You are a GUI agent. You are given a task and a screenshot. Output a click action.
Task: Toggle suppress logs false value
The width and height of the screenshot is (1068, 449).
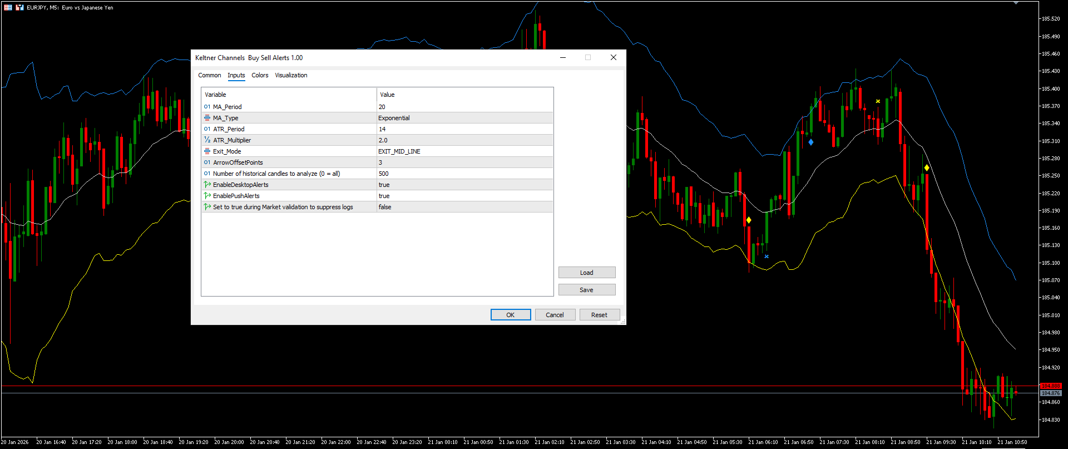[x=464, y=207]
